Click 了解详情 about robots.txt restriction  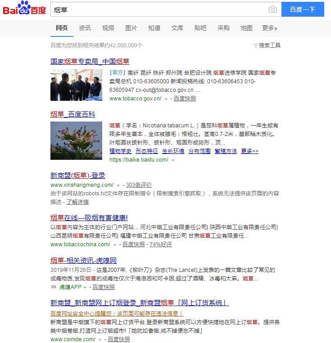[77, 202]
